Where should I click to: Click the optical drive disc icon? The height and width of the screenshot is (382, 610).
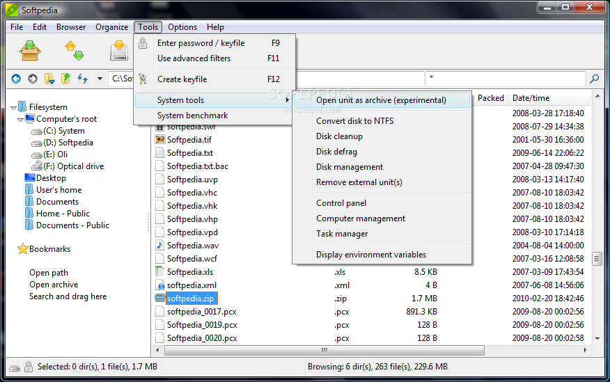tap(37, 166)
